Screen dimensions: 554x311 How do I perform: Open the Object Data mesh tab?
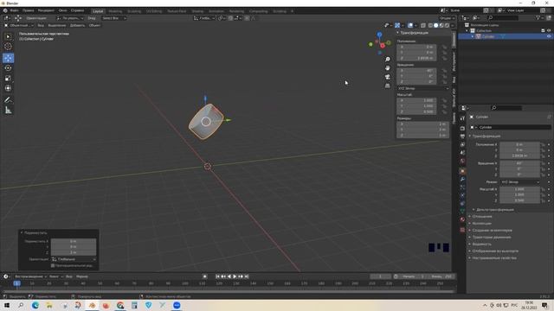(x=462, y=211)
